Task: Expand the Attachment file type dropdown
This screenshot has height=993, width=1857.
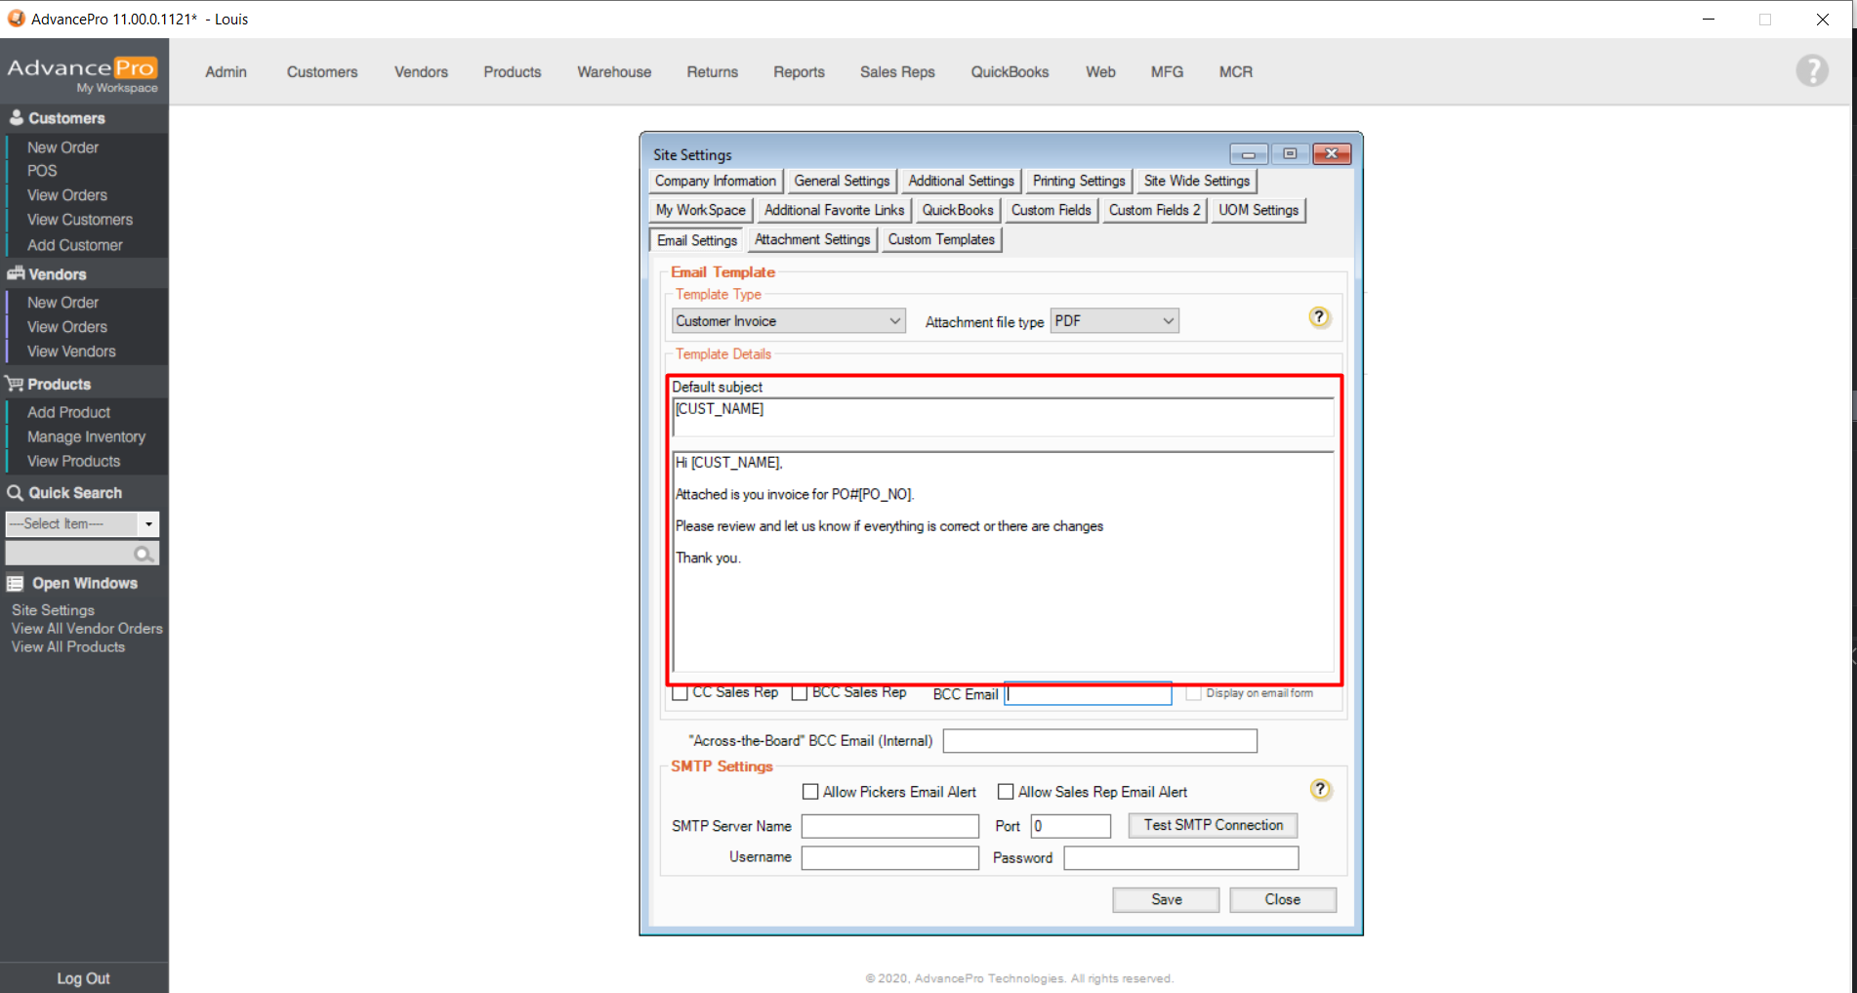Action: click(1114, 321)
